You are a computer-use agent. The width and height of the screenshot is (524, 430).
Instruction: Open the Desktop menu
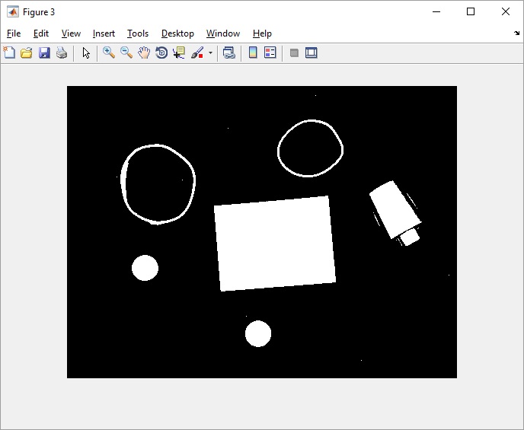click(x=177, y=33)
